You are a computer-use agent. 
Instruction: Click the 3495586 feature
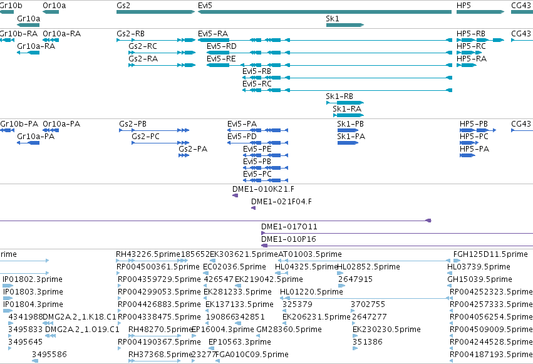(x=35, y=361)
